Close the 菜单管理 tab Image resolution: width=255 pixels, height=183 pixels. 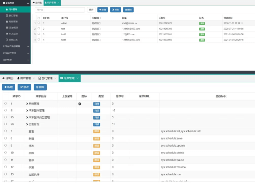click(x=77, y=78)
